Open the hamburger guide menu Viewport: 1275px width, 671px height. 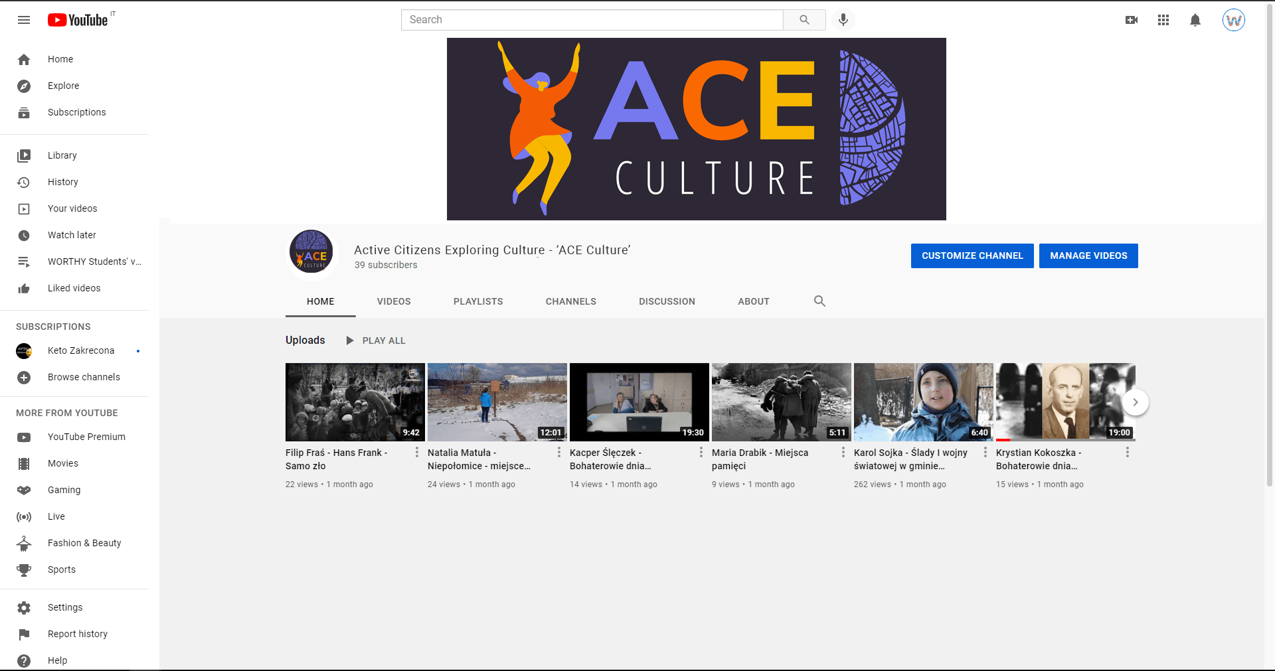[24, 20]
